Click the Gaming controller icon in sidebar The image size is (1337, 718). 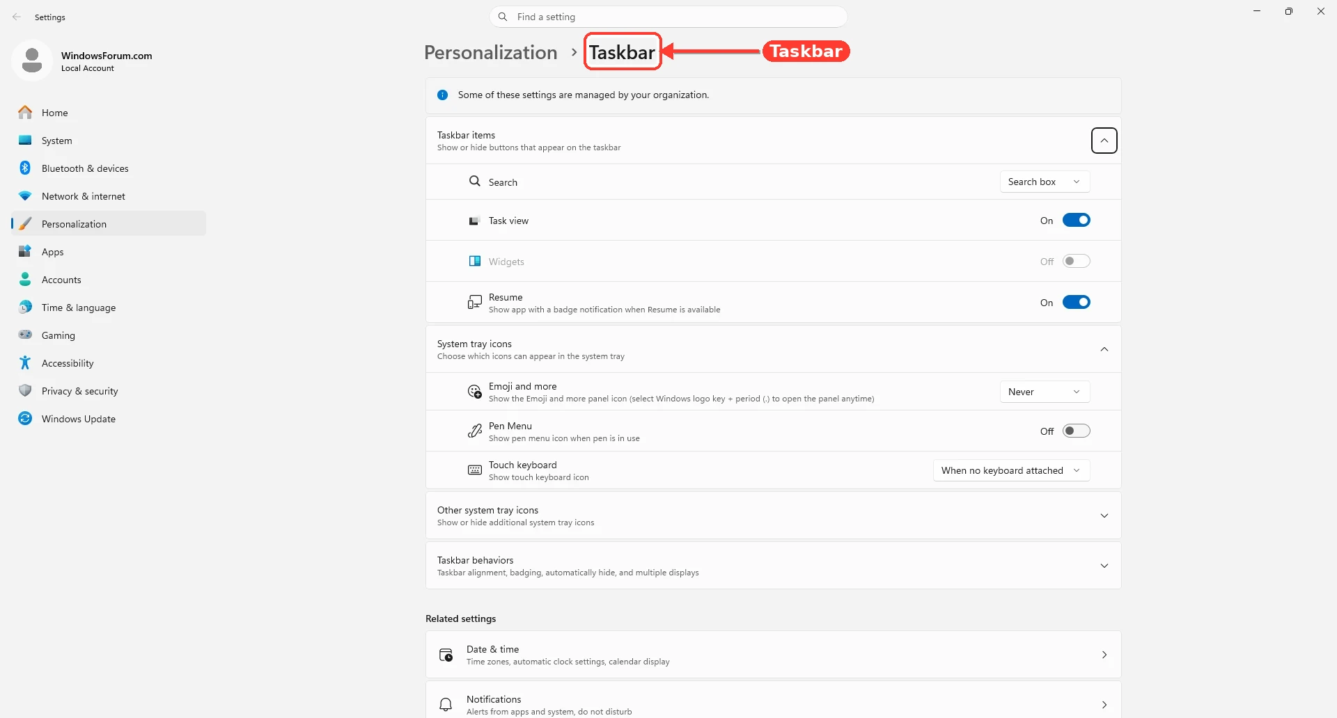click(25, 335)
